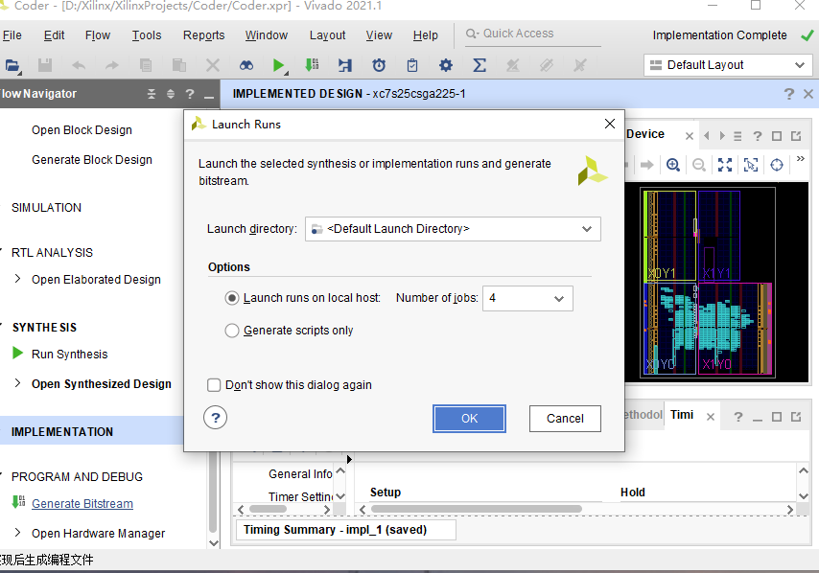Click Zoom In in Device view

(x=673, y=165)
